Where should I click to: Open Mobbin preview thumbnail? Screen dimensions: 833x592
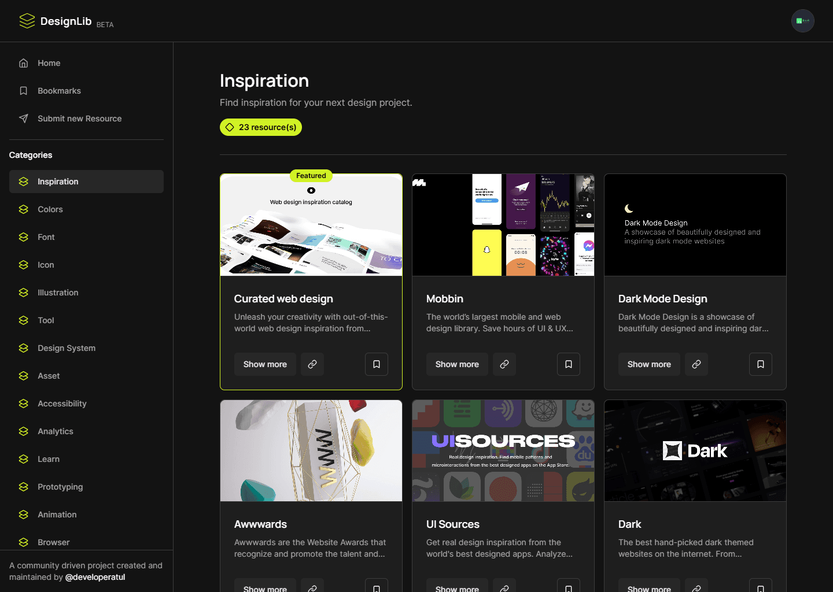point(503,225)
